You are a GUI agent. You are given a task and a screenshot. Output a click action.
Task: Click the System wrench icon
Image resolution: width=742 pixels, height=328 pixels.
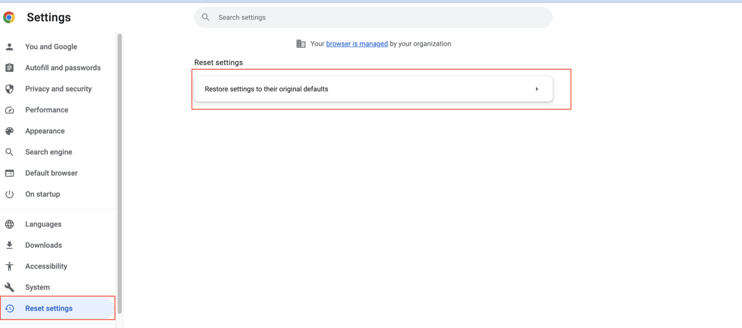pos(9,287)
